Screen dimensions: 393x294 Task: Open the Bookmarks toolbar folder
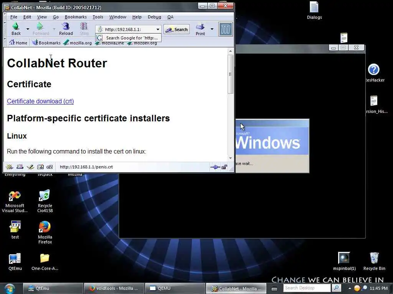pyautogui.click(x=46, y=43)
